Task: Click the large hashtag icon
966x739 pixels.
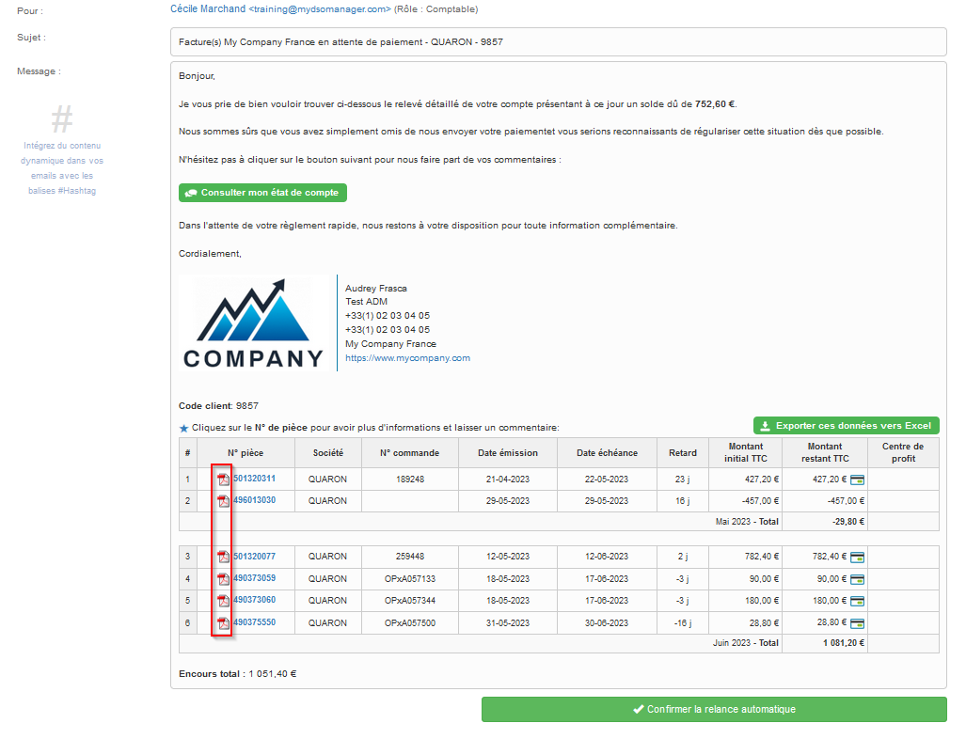Action: [x=62, y=119]
